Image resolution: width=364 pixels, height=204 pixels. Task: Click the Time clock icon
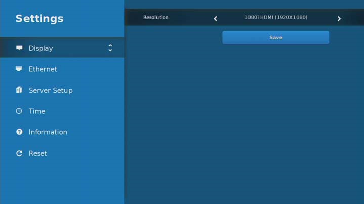tap(19, 111)
